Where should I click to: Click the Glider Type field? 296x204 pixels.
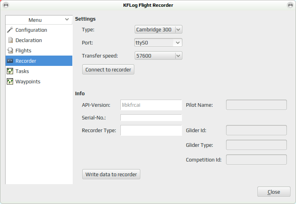pos(256,145)
